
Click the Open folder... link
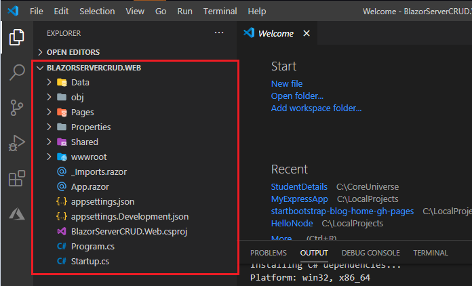[297, 96]
